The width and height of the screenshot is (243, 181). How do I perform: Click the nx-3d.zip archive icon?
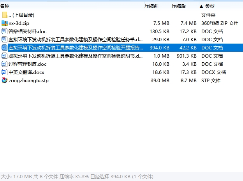5,23
